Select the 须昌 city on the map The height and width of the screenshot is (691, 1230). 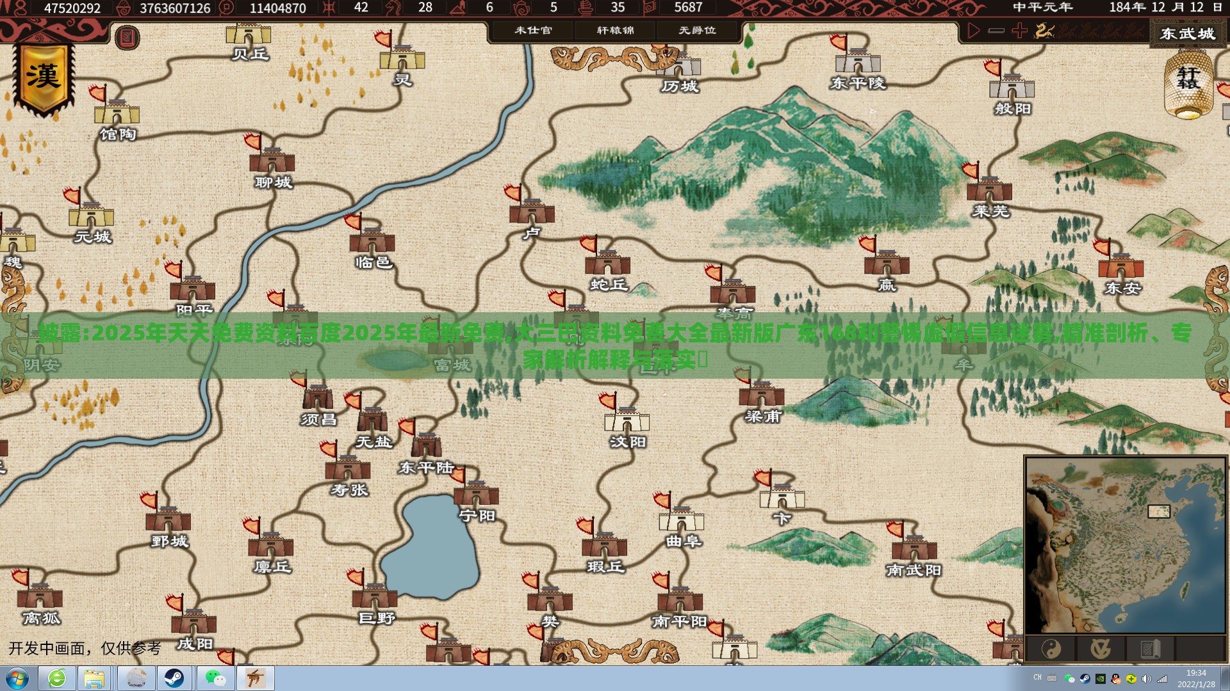click(x=318, y=397)
